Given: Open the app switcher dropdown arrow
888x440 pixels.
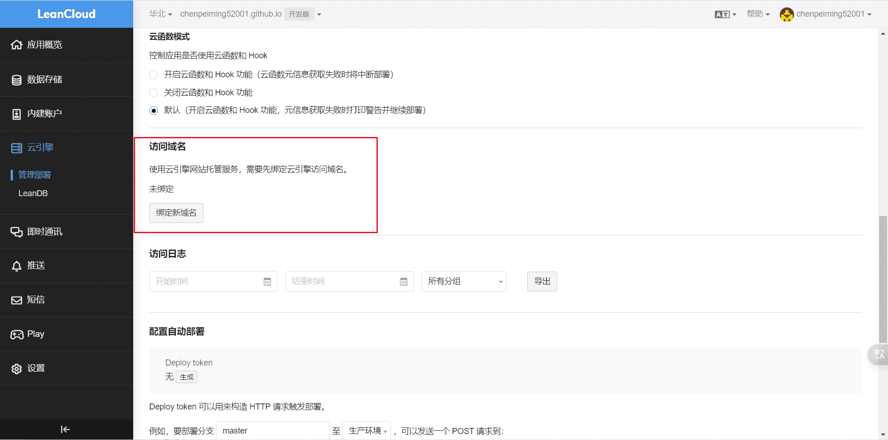Looking at the screenshot, I should pyautogui.click(x=319, y=14).
